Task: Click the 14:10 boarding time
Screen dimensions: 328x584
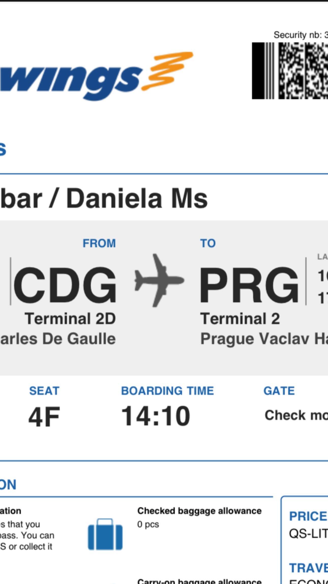Action: point(155,416)
